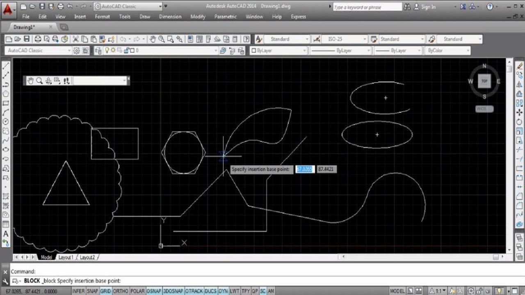Screen dimensions: 525x295
Task: Toggle INFER constraints in status bar
Action: [x=78, y=291]
